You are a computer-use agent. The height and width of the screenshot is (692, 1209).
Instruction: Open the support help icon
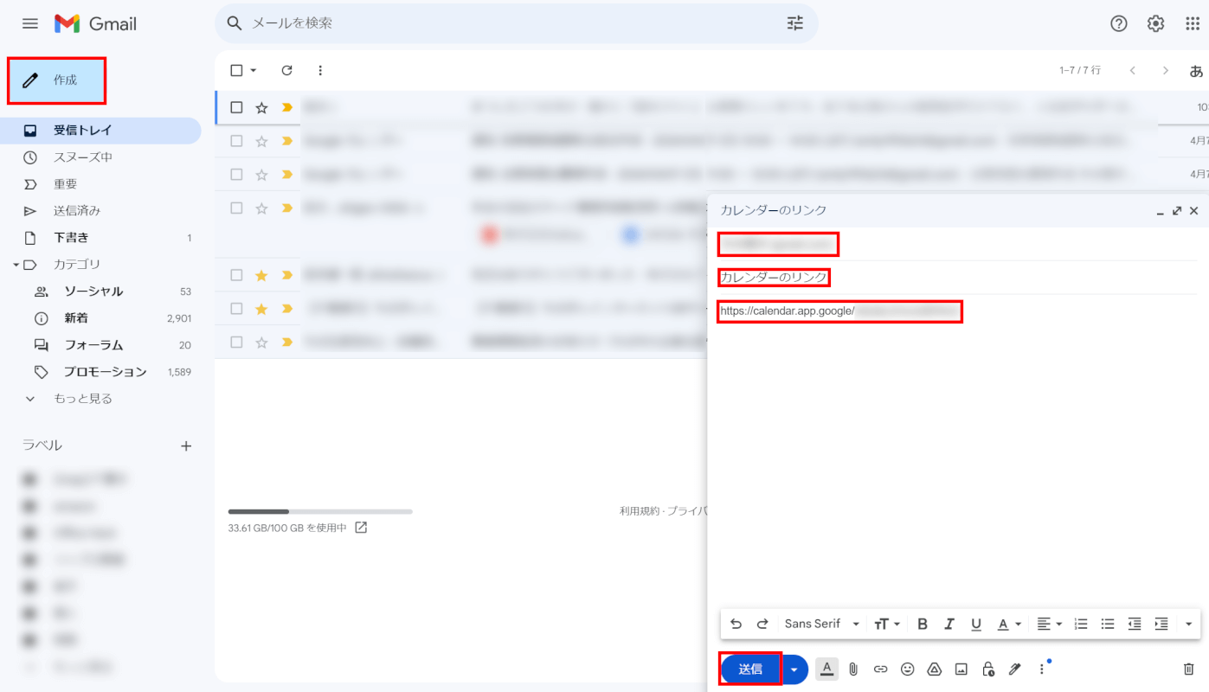point(1119,23)
